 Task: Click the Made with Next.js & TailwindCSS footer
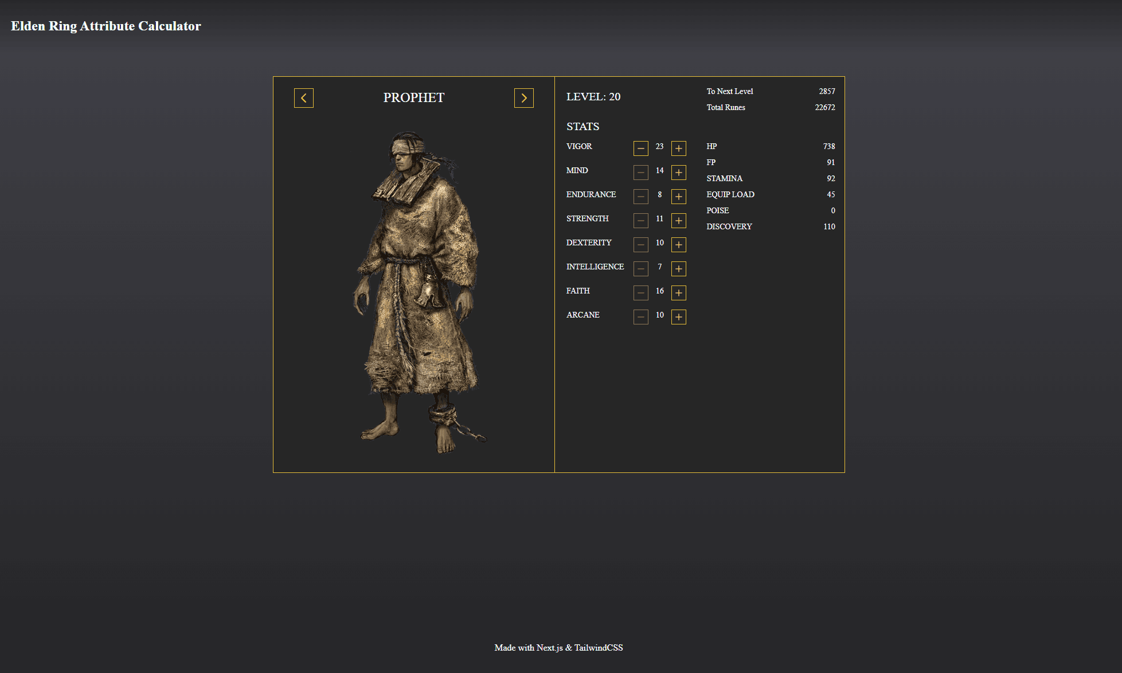pyautogui.click(x=559, y=648)
